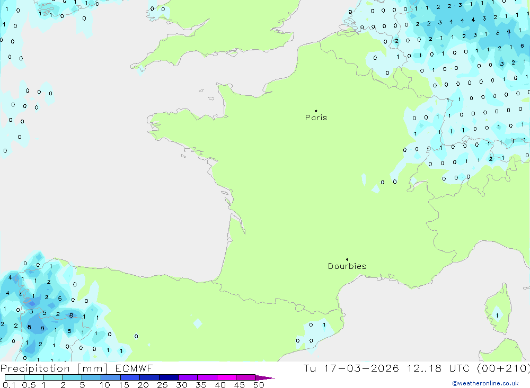530x388 pixels.
Task: Click the "ECMWF" model label
Action: click(134, 368)
